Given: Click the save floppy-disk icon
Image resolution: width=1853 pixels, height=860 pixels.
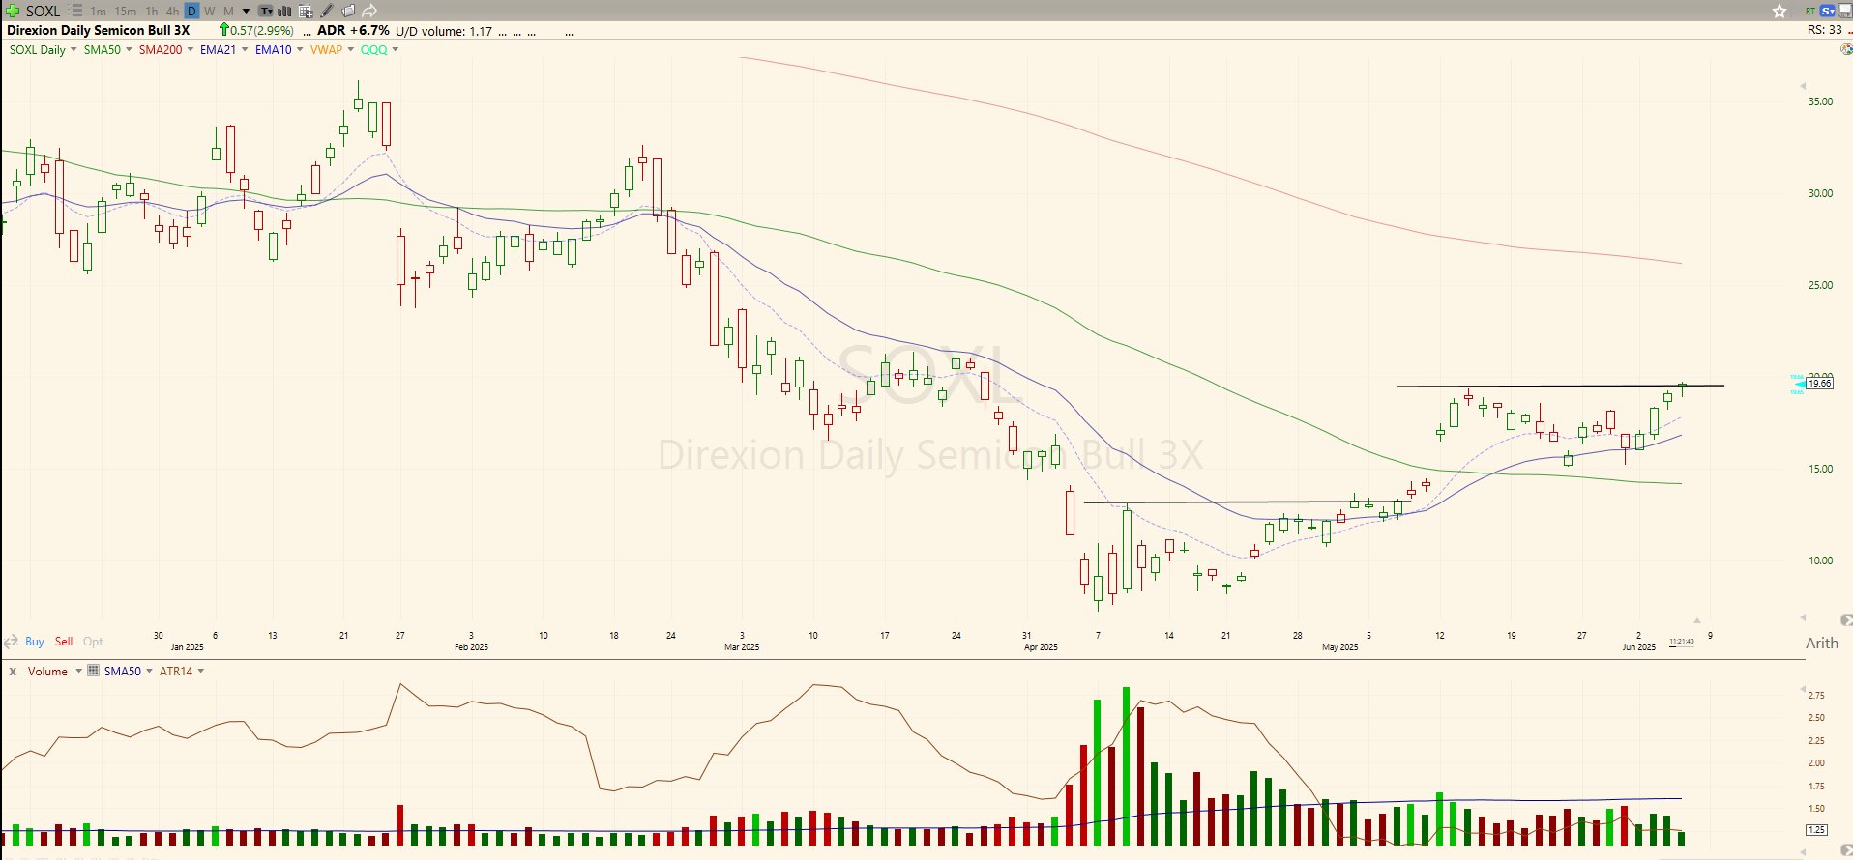Looking at the screenshot, I should click(1844, 11).
